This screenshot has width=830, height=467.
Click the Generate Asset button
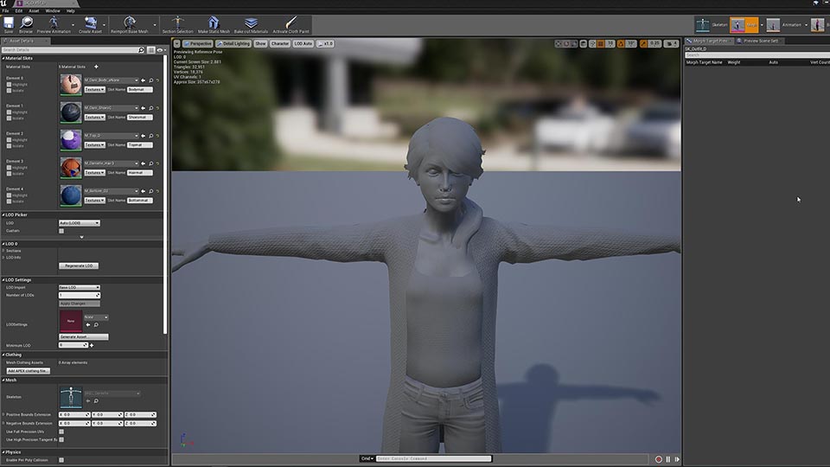(84, 336)
